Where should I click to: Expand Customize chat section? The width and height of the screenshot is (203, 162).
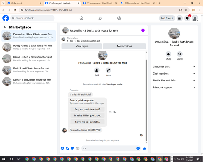(174, 66)
